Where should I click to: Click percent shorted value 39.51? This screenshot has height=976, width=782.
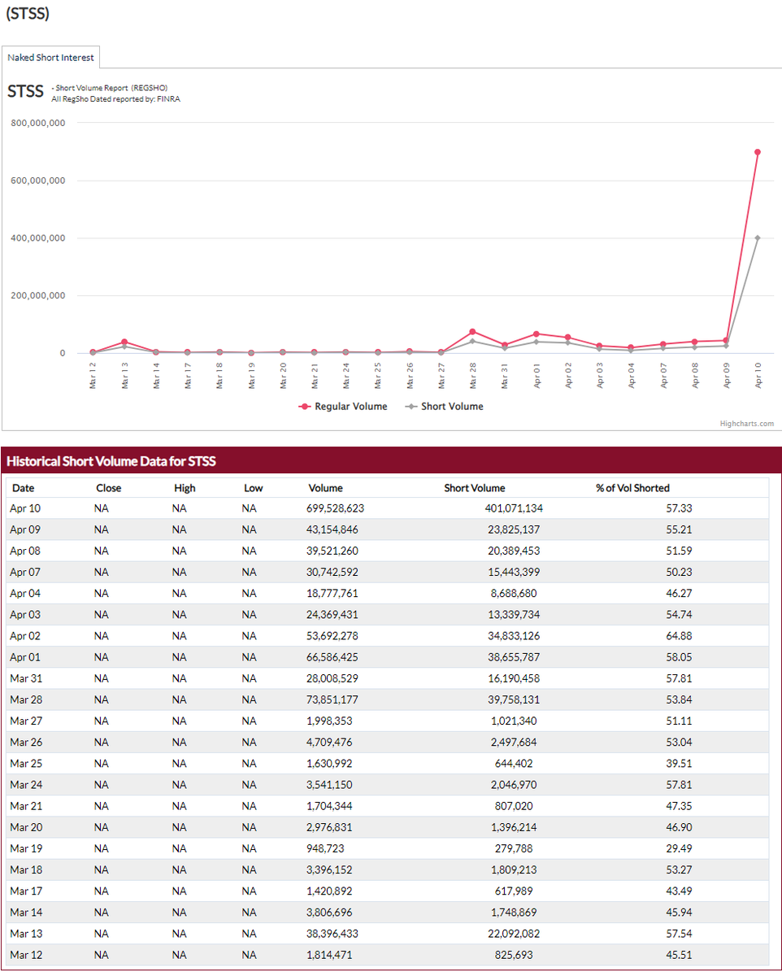coord(680,763)
